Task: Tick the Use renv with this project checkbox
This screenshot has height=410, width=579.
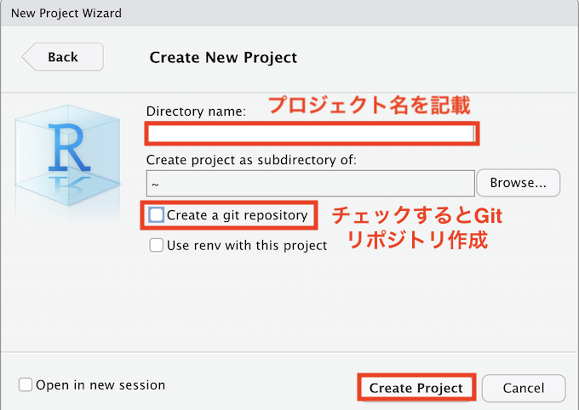Action: pyautogui.click(x=156, y=245)
